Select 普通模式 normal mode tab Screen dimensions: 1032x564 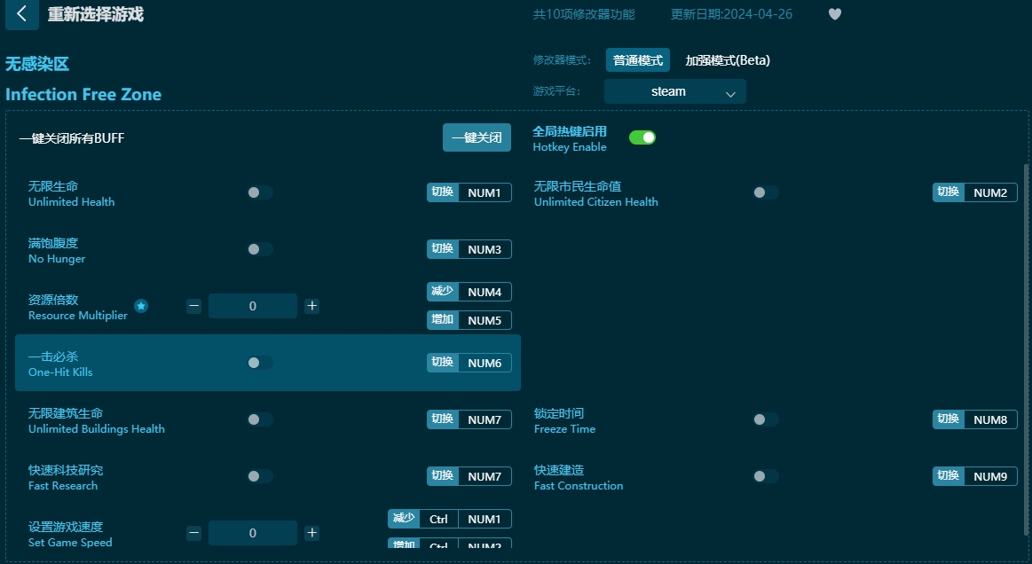[x=637, y=60]
